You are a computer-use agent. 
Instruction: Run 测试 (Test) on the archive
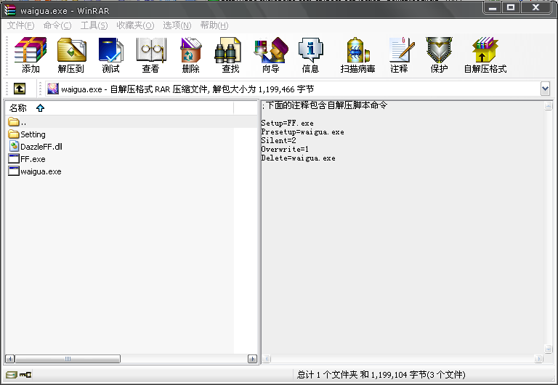pyautogui.click(x=110, y=55)
